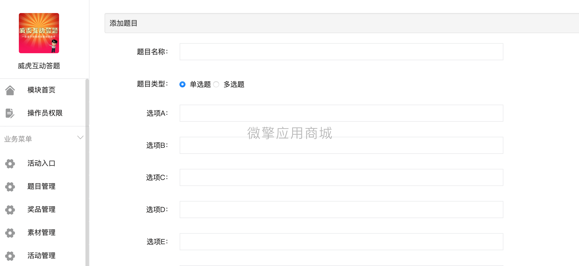Select the 多选题 radio button

tap(216, 84)
